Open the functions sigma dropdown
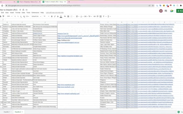183x114 pixels. [x=109, y=16]
